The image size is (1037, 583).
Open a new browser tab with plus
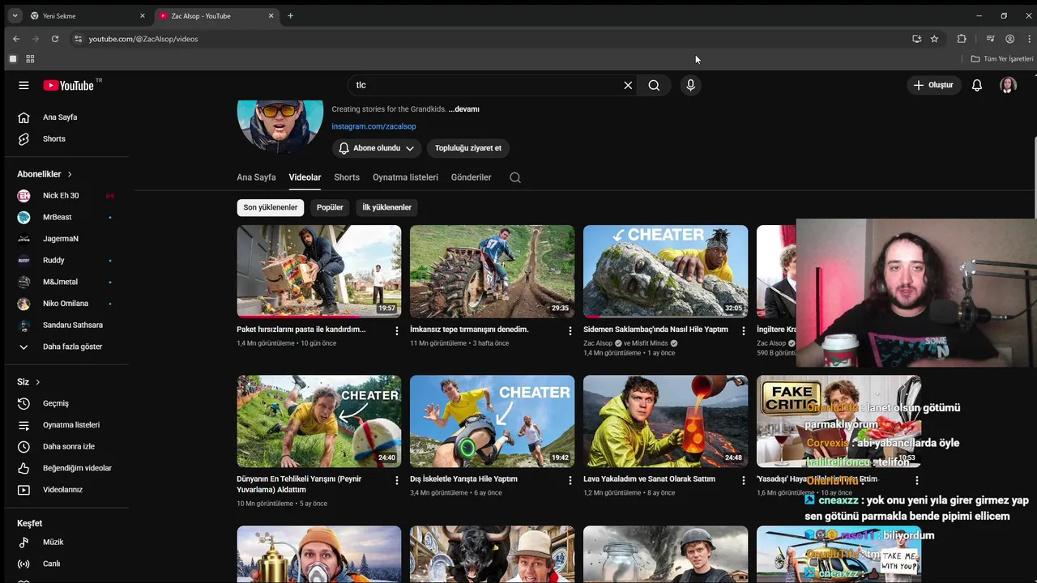[x=290, y=15]
